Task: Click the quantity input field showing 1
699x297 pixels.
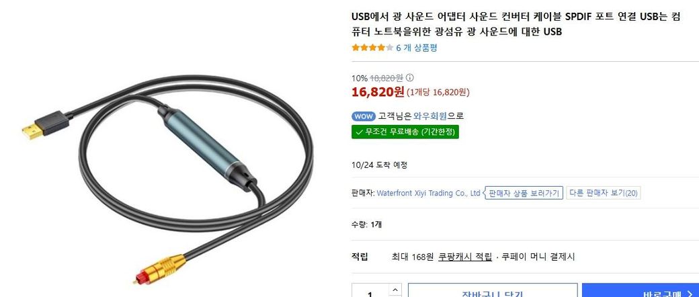Action: (370, 292)
